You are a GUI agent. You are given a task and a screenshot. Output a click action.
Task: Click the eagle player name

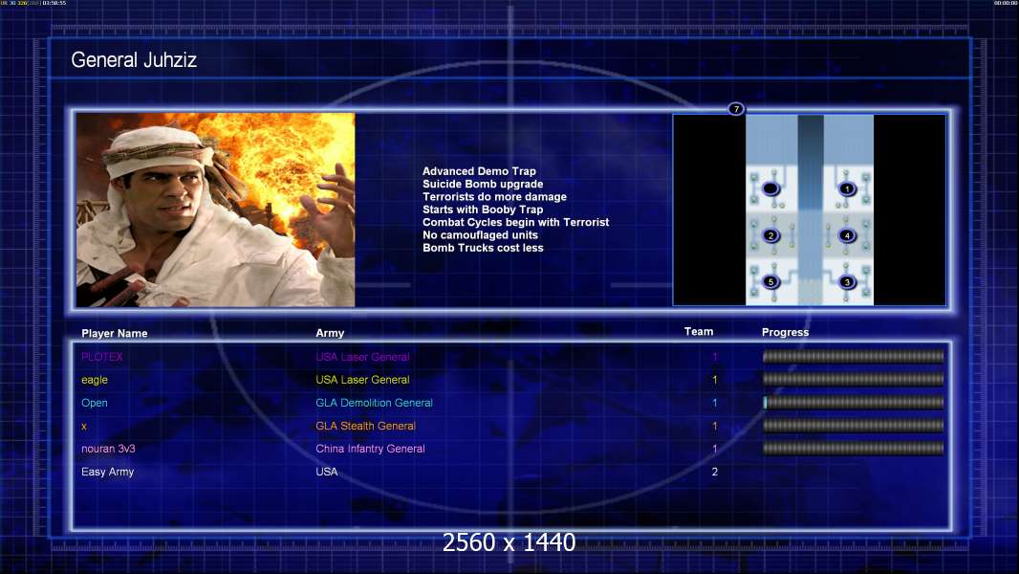95,381
